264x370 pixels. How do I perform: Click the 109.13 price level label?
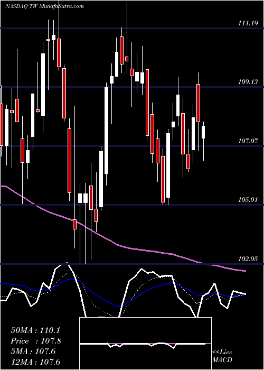tap(248, 82)
